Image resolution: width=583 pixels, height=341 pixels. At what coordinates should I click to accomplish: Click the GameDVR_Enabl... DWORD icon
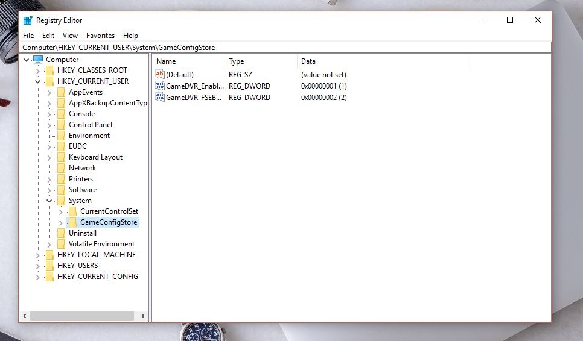[x=160, y=86]
